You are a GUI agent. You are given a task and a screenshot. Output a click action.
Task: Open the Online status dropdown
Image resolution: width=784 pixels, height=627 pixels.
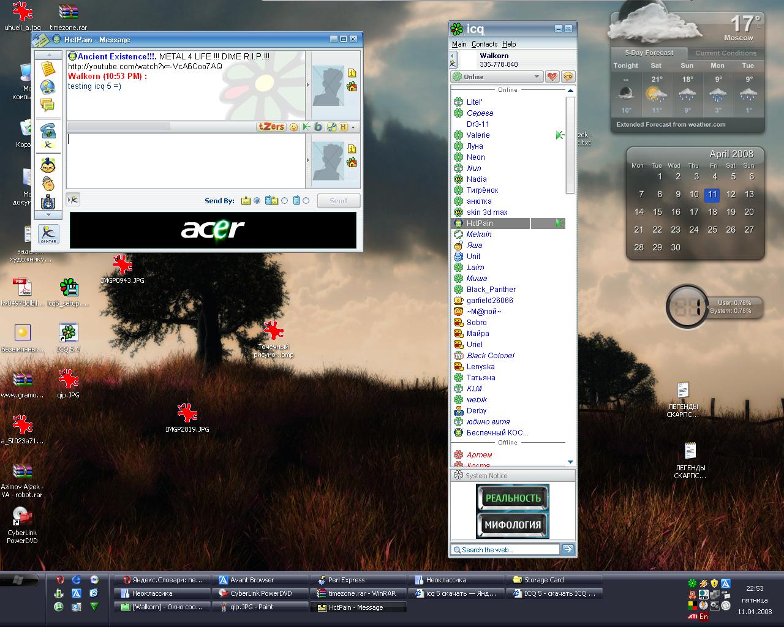[x=497, y=77]
